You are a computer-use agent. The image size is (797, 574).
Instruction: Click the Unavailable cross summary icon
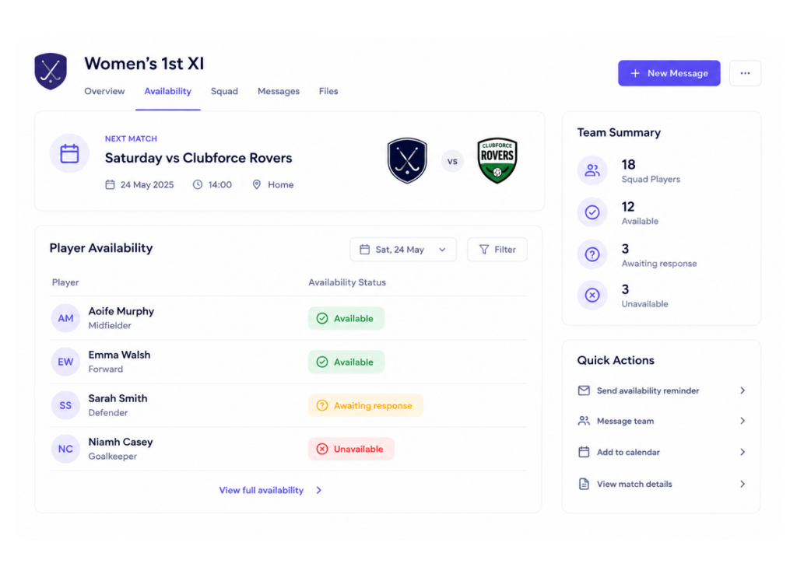tap(592, 295)
